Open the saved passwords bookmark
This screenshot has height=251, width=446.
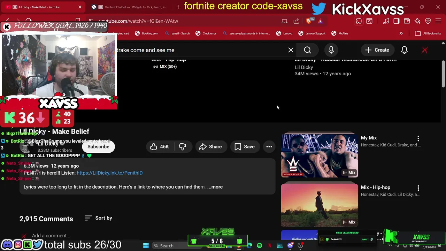coord(246,33)
